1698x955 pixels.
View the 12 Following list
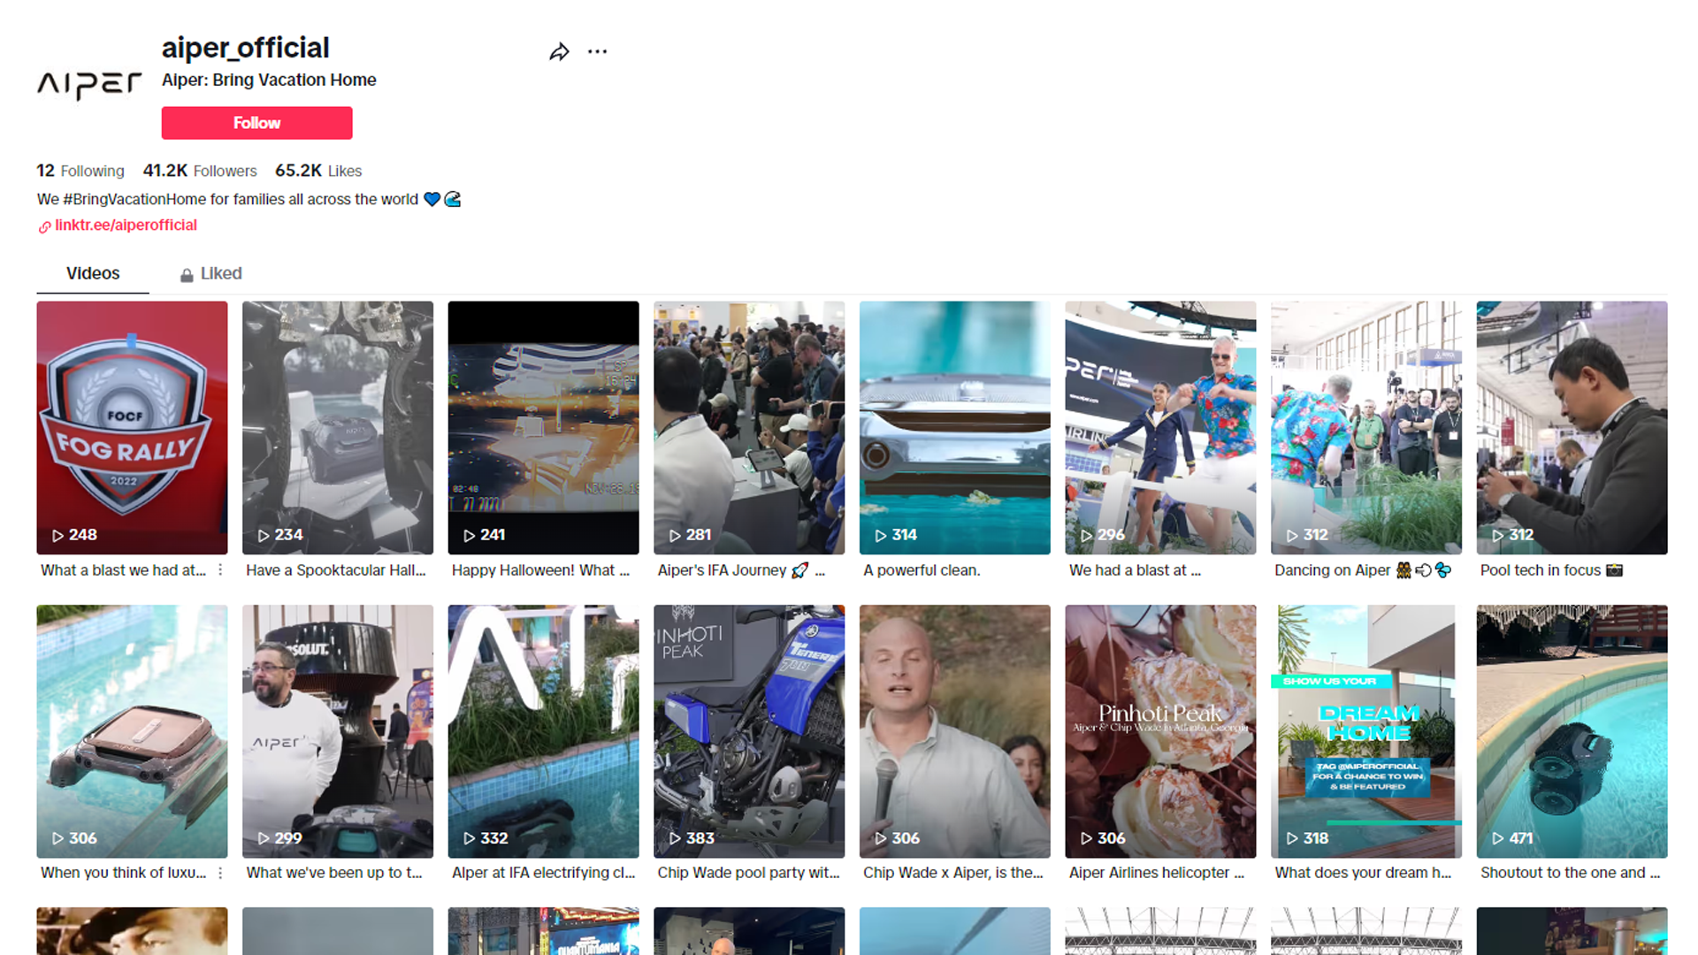[80, 171]
